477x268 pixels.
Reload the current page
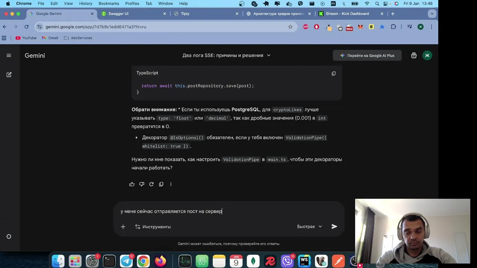coord(26,27)
